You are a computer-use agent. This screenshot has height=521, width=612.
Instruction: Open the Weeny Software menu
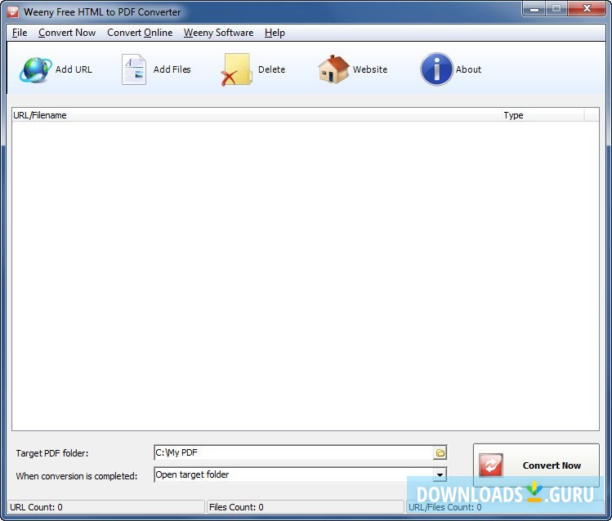(219, 33)
